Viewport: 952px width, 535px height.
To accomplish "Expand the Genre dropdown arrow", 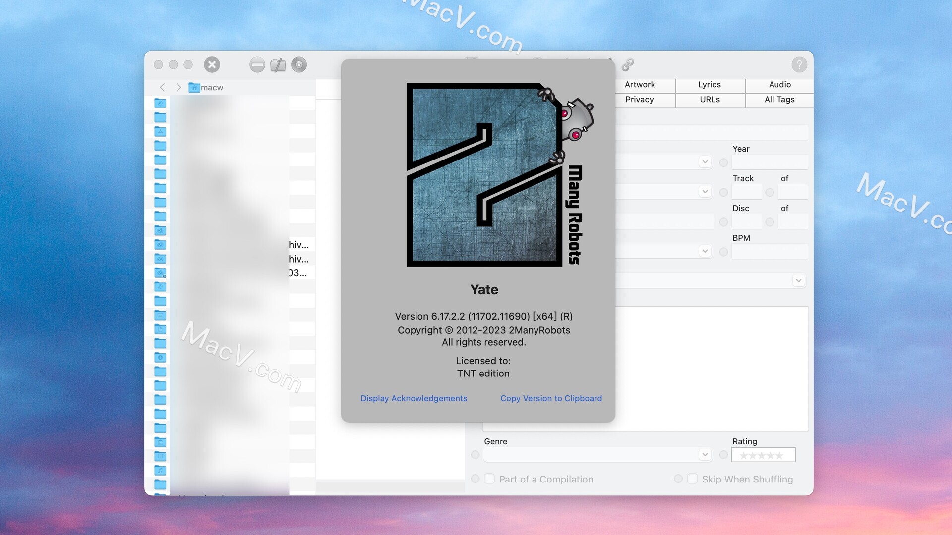I will point(705,454).
